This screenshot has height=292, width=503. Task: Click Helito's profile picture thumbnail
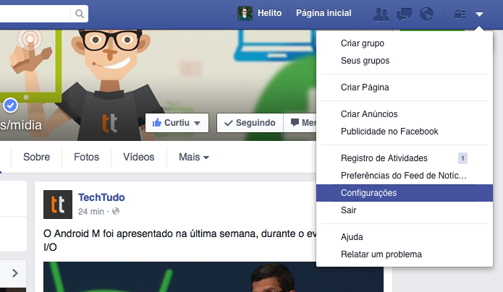pos(245,14)
